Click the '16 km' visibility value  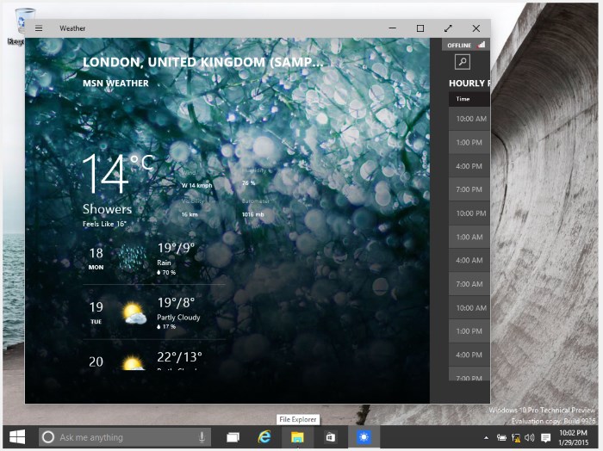[190, 215]
